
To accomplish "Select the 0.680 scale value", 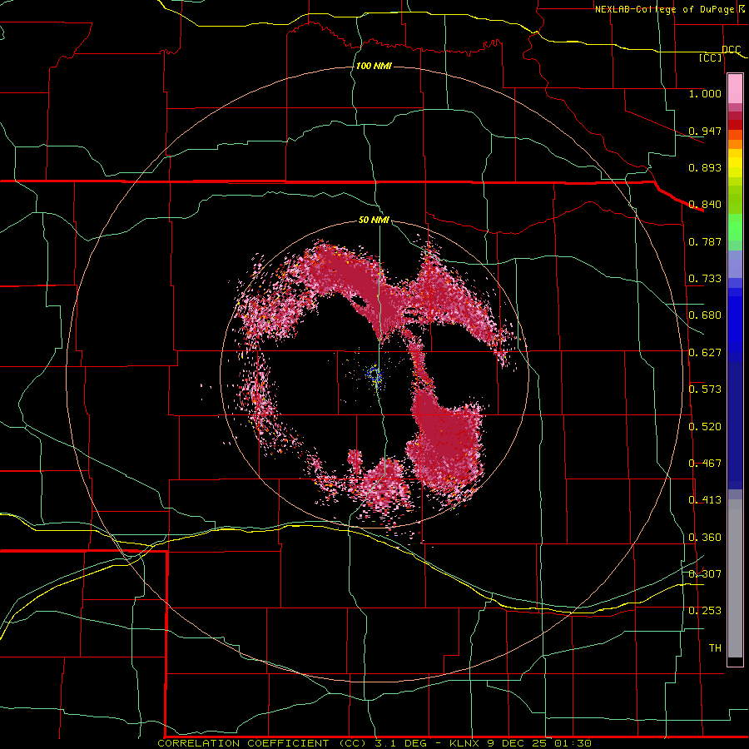I will pyautogui.click(x=705, y=315).
